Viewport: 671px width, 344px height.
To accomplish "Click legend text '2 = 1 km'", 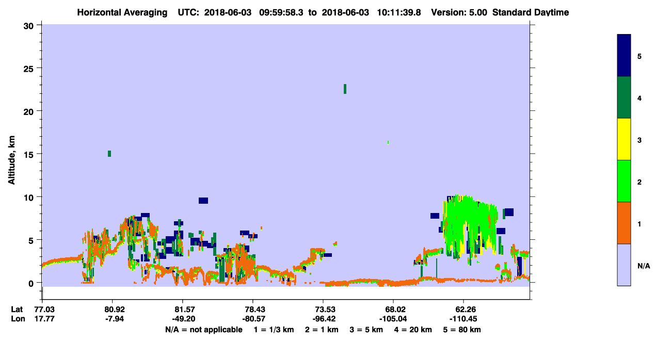I will click(x=321, y=330).
